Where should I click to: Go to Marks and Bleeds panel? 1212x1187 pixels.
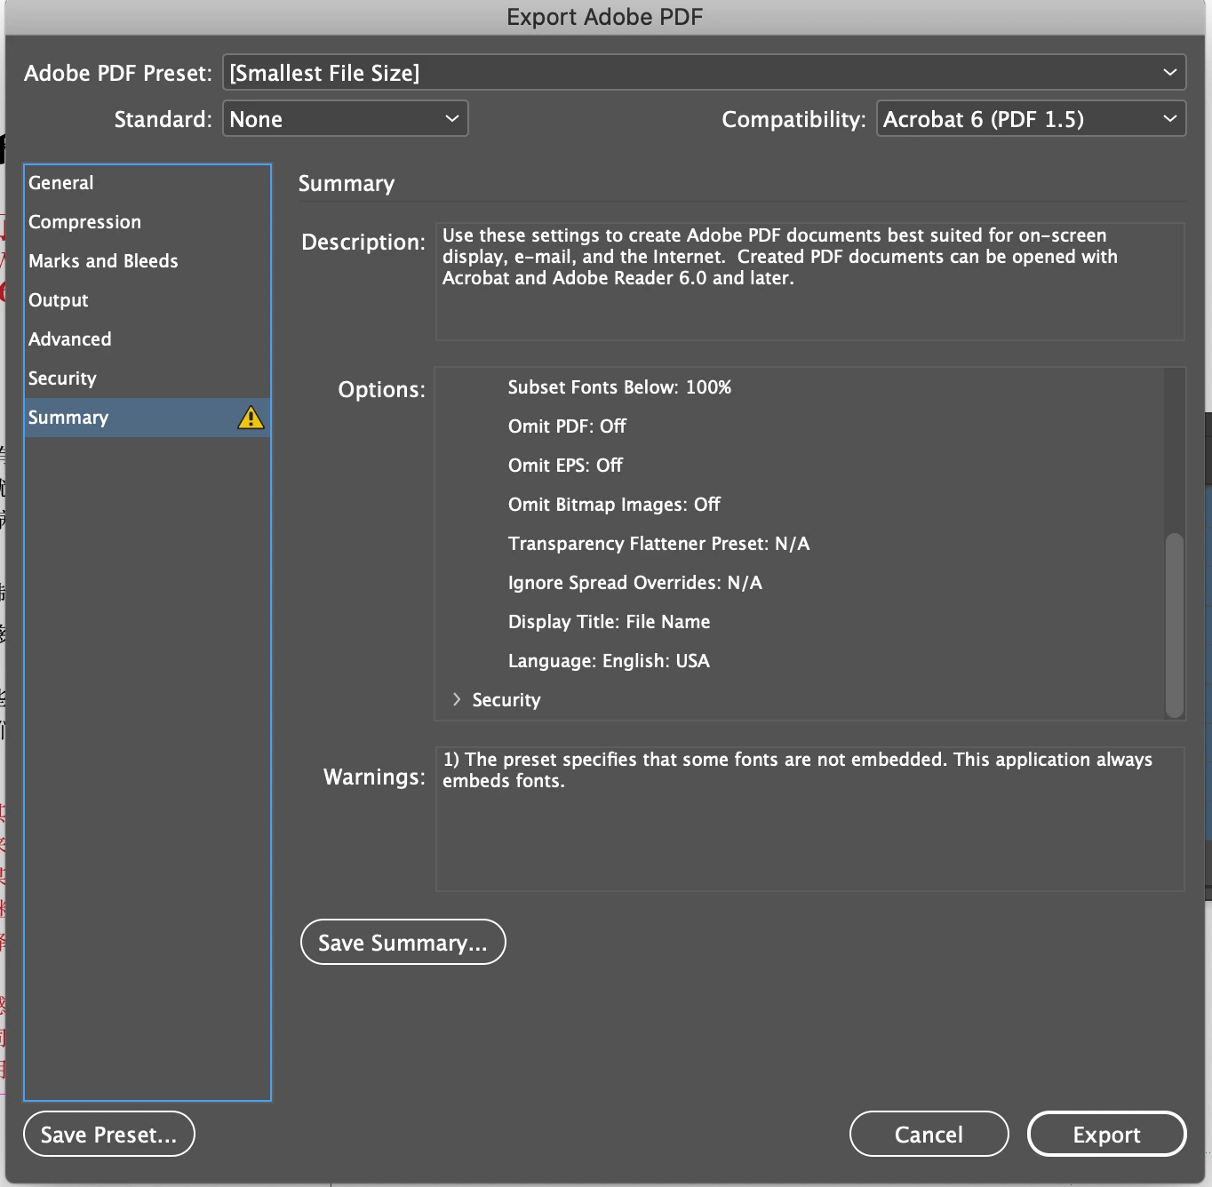148,261
